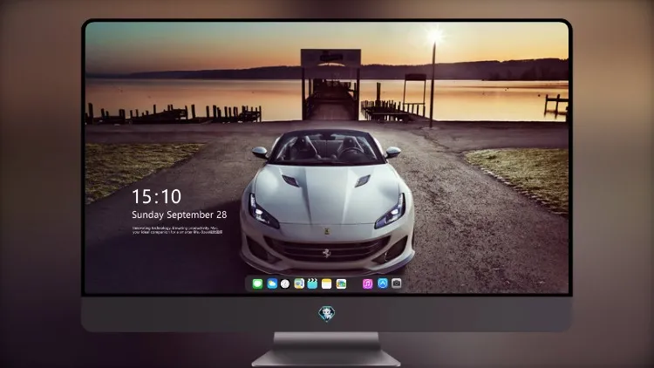Open the blue App Store icon

point(383,283)
